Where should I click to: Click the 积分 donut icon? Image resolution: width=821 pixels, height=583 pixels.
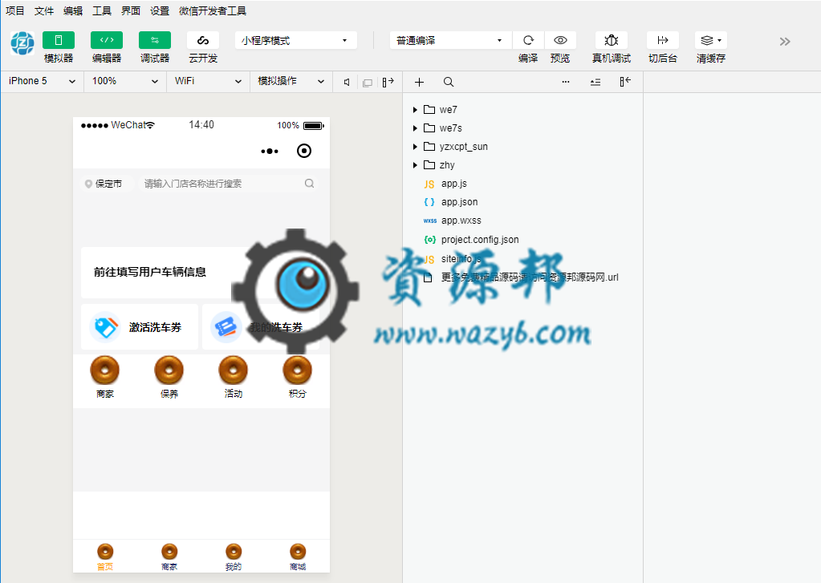pos(298,370)
